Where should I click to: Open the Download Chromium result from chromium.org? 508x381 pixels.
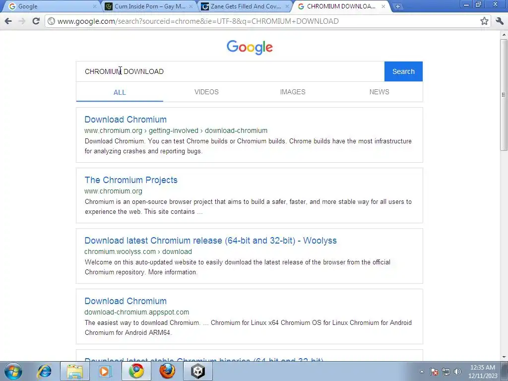(126, 120)
